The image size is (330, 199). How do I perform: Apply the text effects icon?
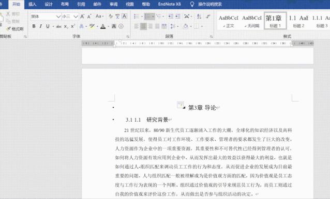81,26
